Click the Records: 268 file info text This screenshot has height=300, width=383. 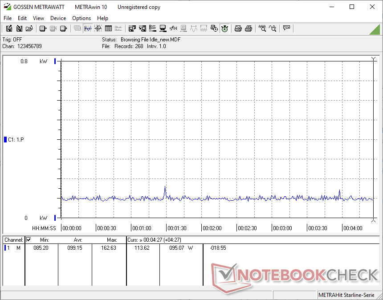pos(129,46)
